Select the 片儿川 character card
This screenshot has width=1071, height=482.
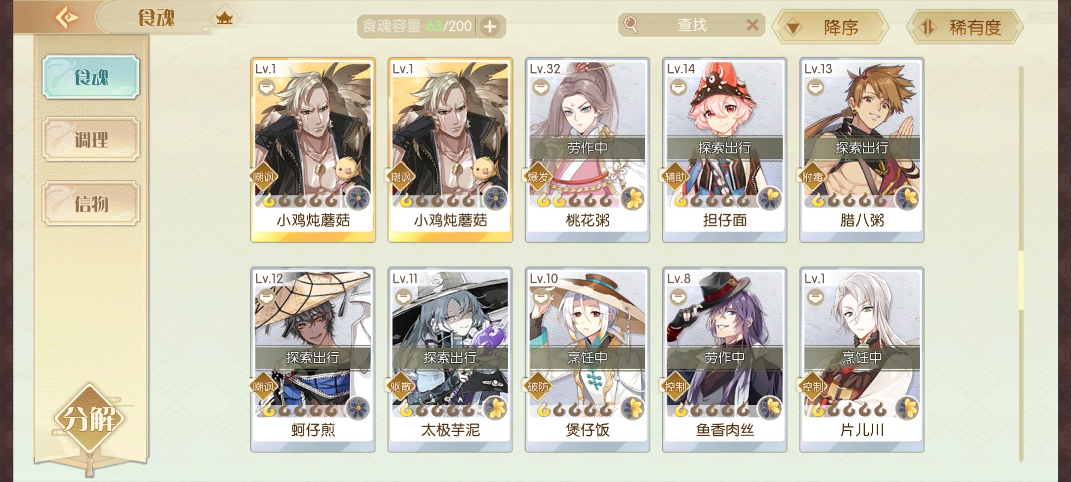(x=862, y=360)
